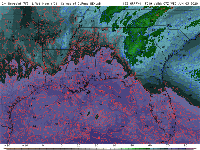Click the "12Z HRRRV4" model run label
200x150 pixels.
[x=132, y=3]
